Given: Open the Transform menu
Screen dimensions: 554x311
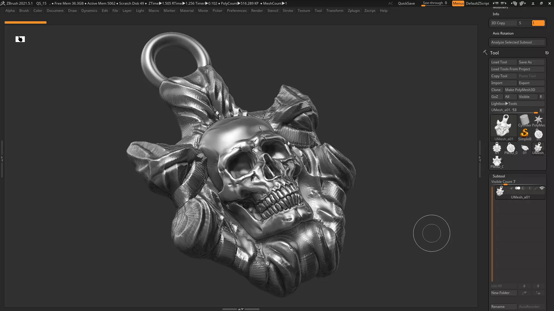Looking at the screenshot, I should pyautogui.click(x=335, y=11).
